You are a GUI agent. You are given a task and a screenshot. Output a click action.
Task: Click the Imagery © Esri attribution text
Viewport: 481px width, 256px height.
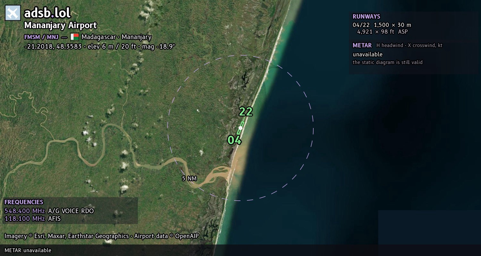pyautogui.click(x=102, y=236)
